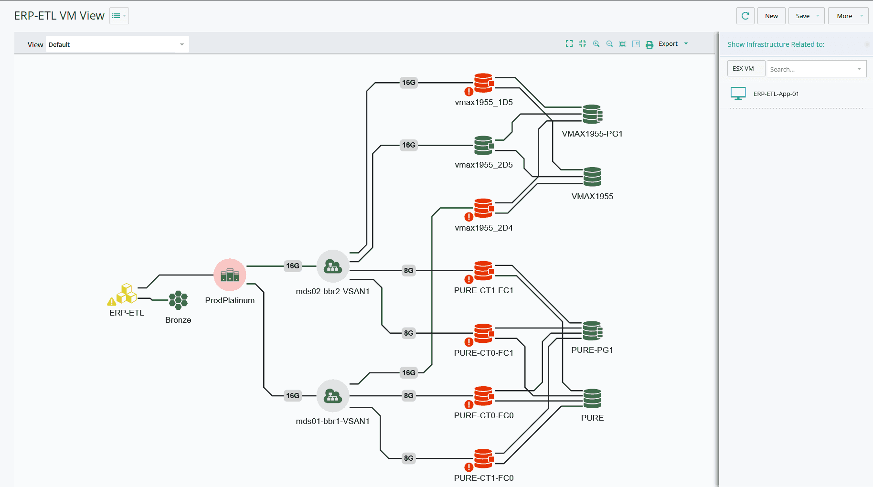Select the vmax1955_2D4 port node
The image size is (873, 487).
[484, 208]
